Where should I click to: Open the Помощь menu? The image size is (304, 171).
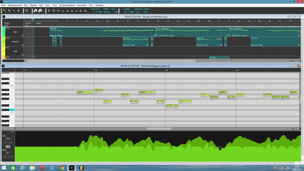pos(99,5)
